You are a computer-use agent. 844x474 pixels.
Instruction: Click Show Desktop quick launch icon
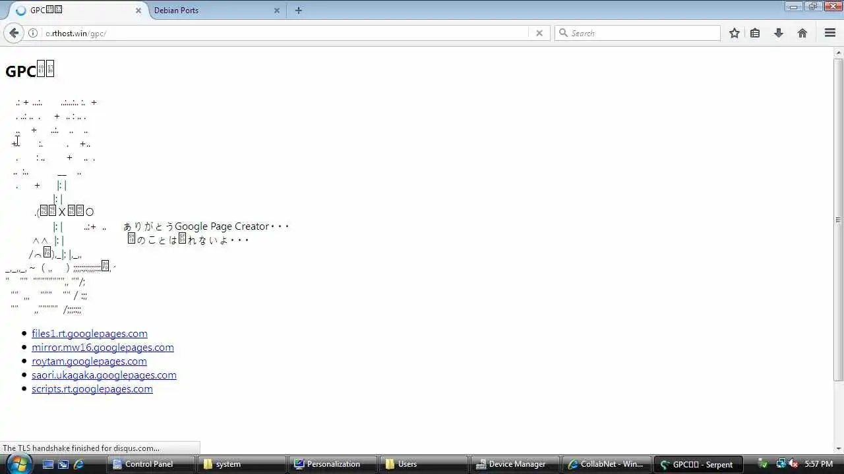click(48, 464)
